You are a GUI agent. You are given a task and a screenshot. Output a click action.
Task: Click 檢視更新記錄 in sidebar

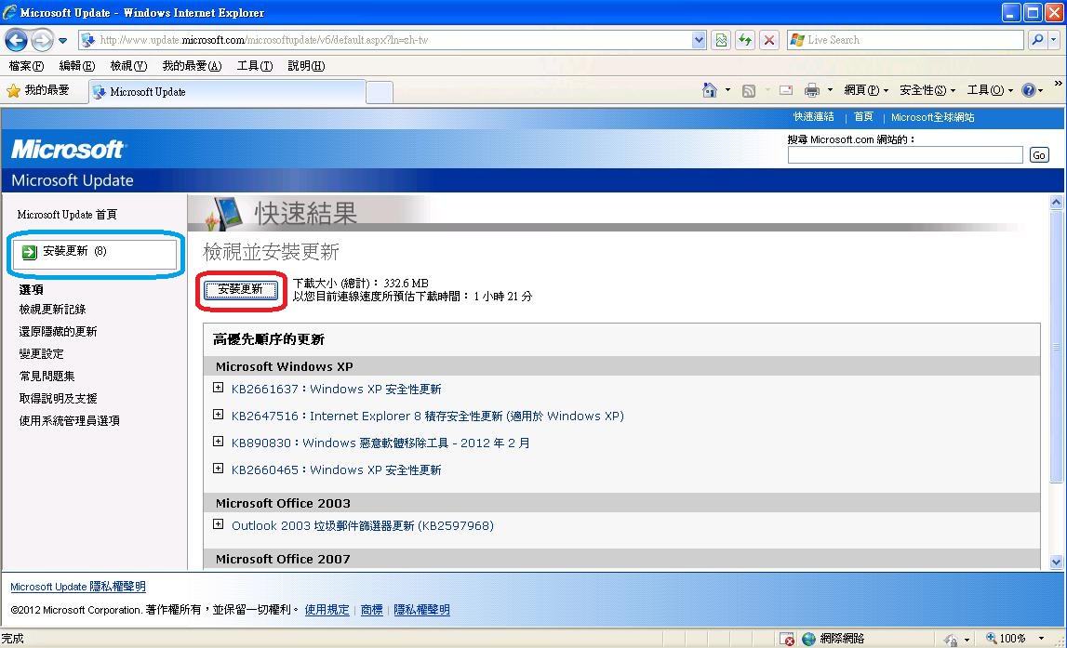52,310
